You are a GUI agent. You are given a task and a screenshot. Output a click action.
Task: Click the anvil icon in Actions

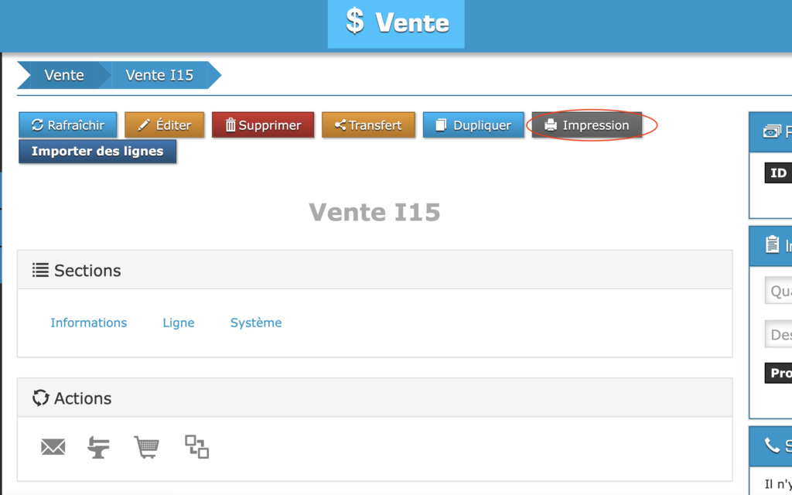click(98, 447)
